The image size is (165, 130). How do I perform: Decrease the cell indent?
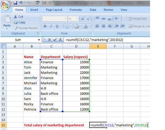point(116,26)
